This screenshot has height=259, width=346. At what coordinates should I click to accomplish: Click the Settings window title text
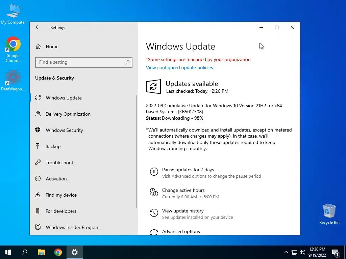point(58,28)
